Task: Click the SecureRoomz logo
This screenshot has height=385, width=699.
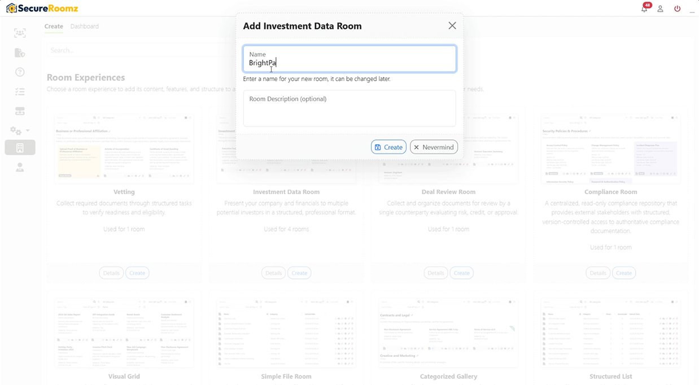Action: [x=42, y=8]
